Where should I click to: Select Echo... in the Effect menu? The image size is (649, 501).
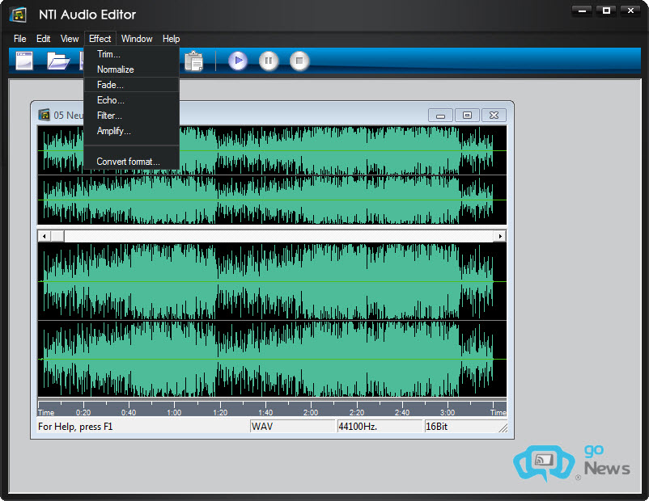132,100
